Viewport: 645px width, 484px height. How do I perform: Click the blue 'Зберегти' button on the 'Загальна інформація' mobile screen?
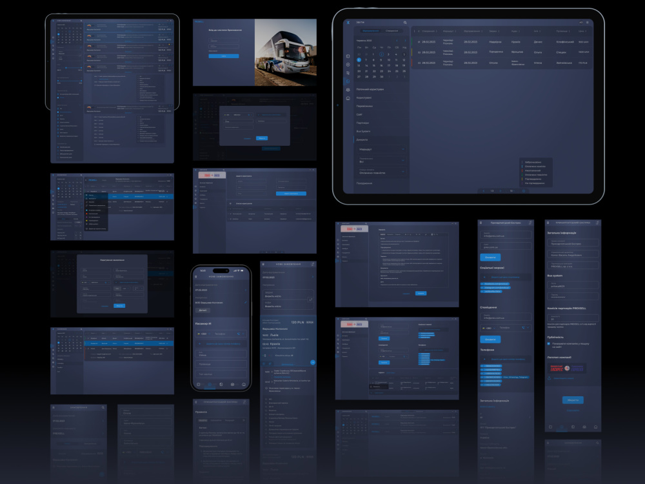[x=573, y=400]
